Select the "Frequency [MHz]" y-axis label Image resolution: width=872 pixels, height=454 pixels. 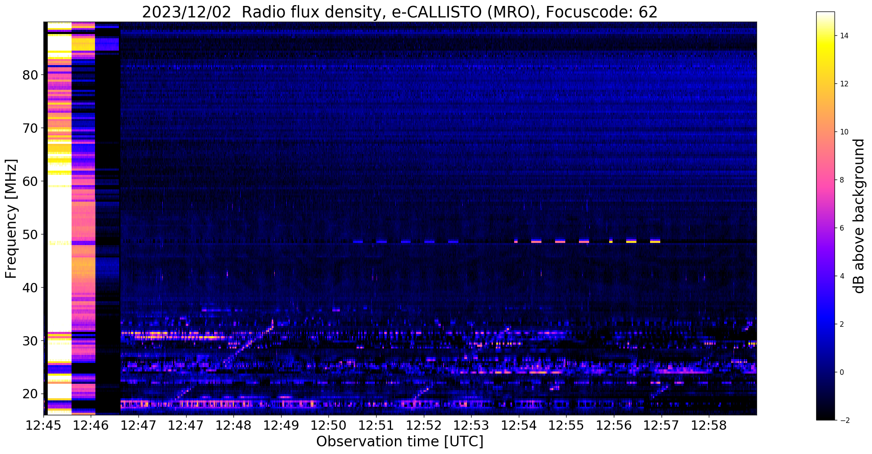[x=12, y=219]
